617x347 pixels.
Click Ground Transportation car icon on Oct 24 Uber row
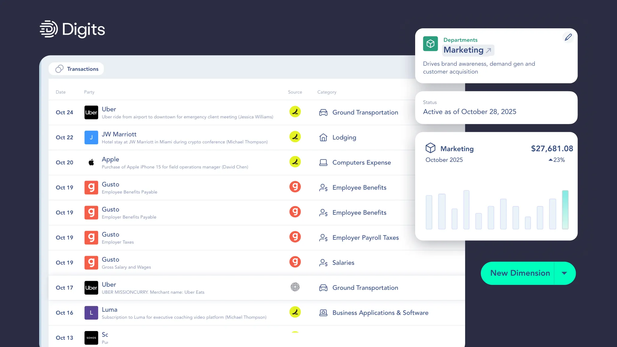(323, 112)
